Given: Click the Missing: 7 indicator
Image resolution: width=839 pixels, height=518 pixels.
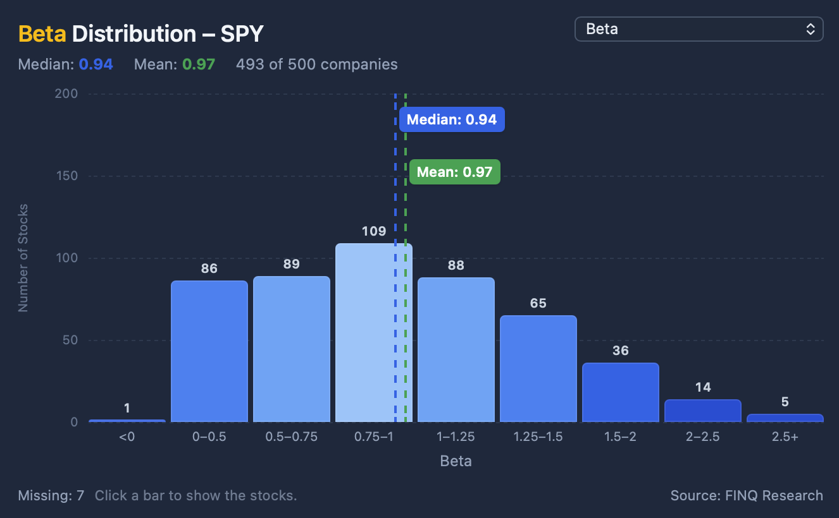Looking at the screenshot, I should click(51, 495).
